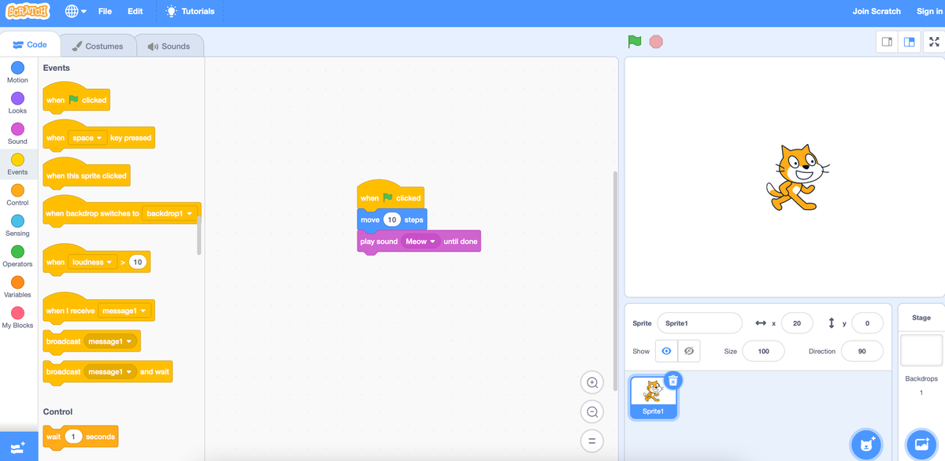
Task: Click the workspace when flag clicked hat block
Action: click(x=391, y=195)
